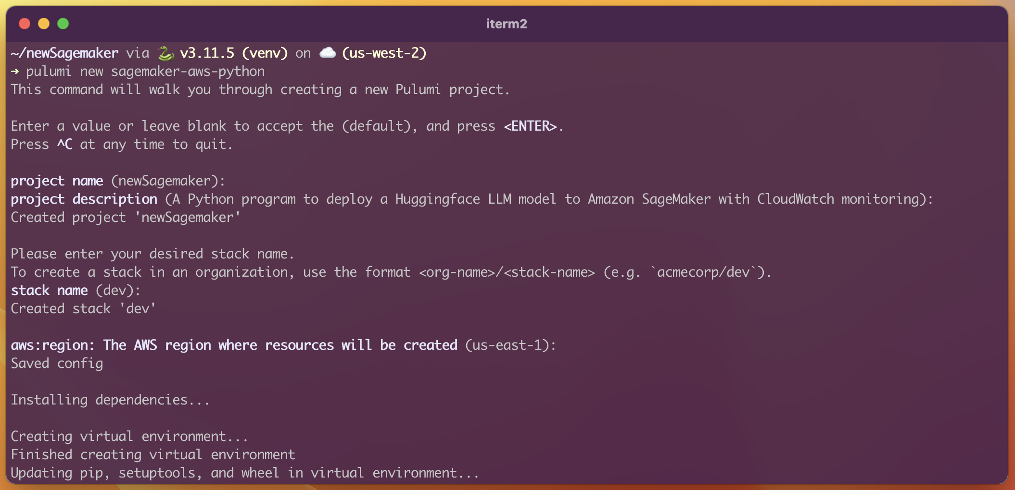The image size is (1015, 490).
Task: Click the Python snake icon in the prompt
Action: click(x=166, y=53)
